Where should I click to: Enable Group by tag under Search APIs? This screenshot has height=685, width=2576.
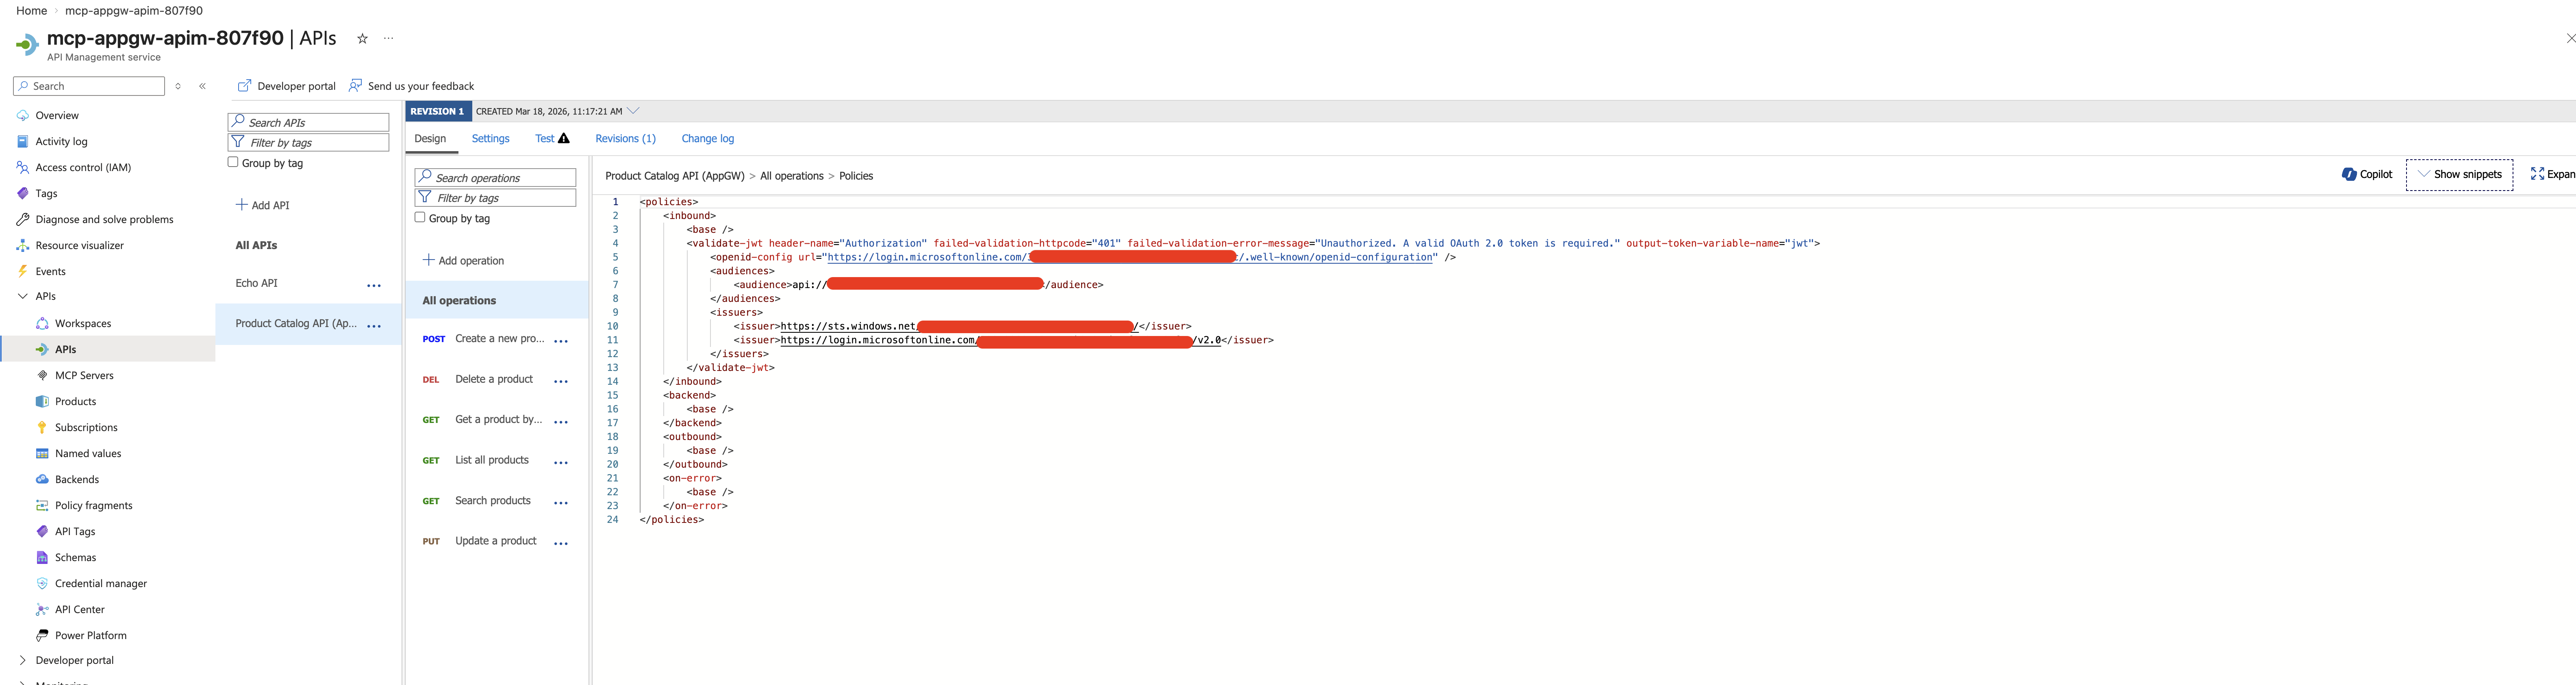[x=233, y=162]
